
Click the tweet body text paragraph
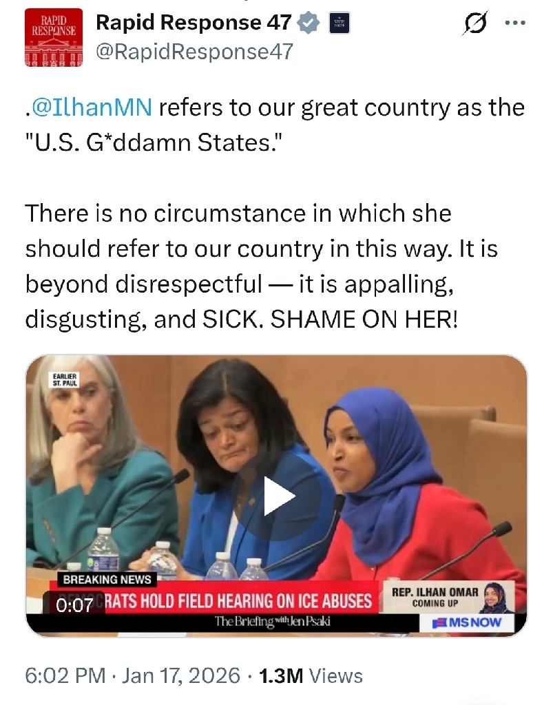[274, 213]
